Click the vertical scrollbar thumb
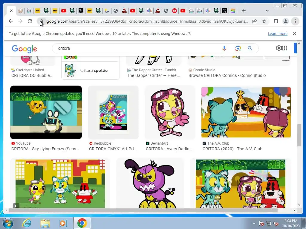 299,135
